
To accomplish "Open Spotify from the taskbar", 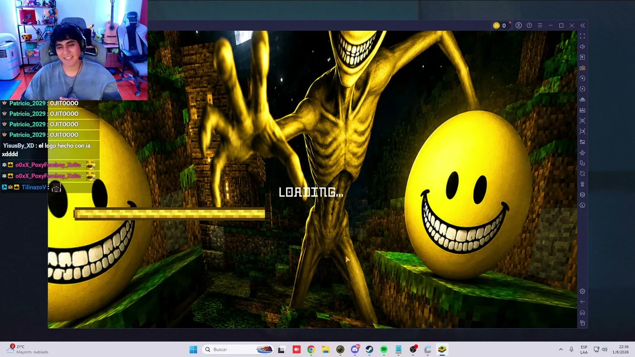I will pos(384,350).
